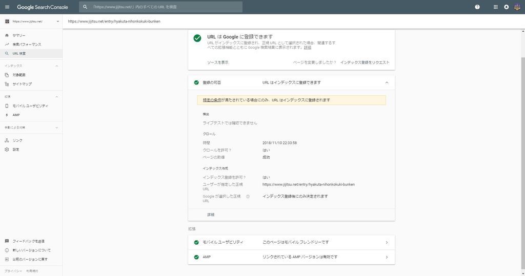Viewport: 525px width, 276px height.
Task: Click green check on AMP result row
Action: (196, 257)
